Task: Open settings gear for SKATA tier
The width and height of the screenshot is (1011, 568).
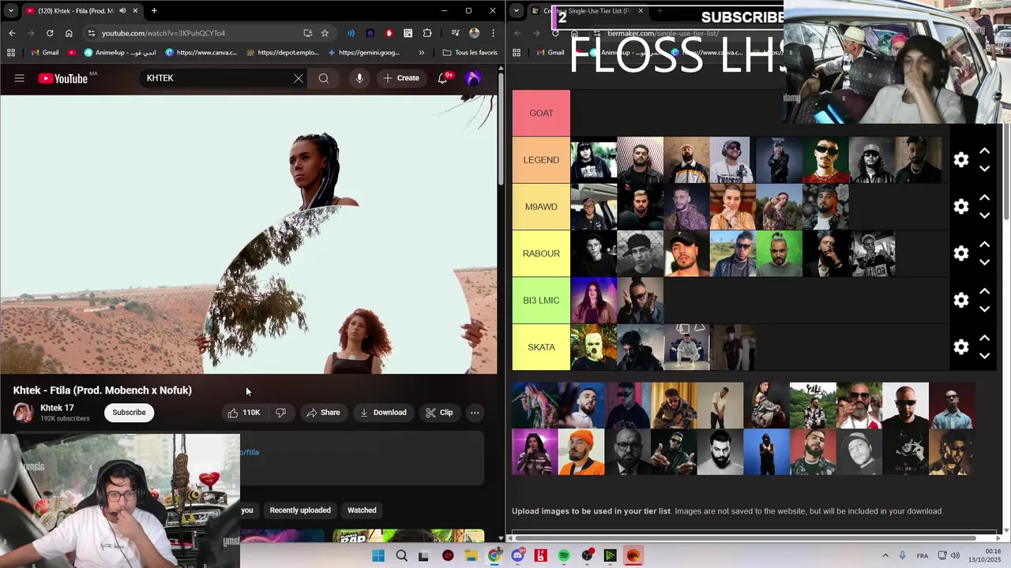Action: (x=961, y=347)
